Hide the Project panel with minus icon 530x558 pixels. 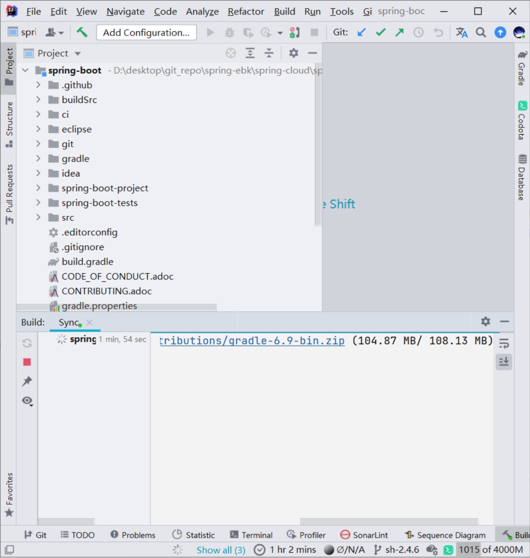[x=312, y=53]
